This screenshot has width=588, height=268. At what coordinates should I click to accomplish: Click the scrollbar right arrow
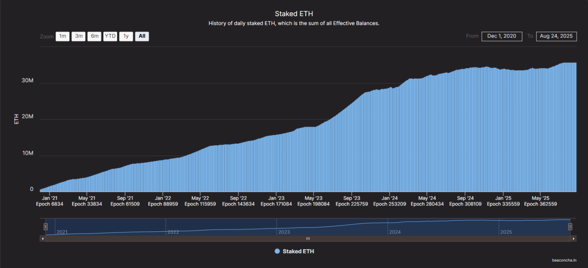(x=573, y=239)
